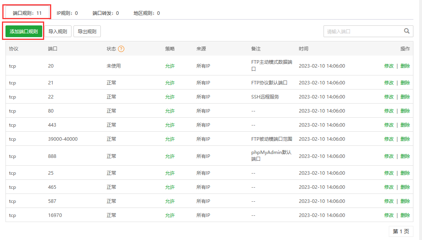Click 删除 for port 25
Viewport: 422px width, 240px height.
click(x=406, y=173)
